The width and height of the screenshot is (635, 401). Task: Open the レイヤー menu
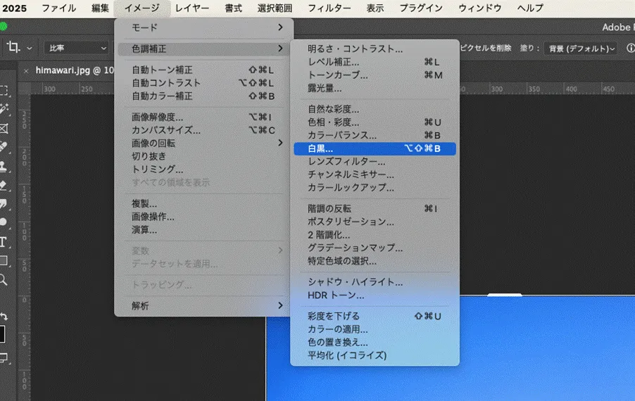tap(192, 8)
